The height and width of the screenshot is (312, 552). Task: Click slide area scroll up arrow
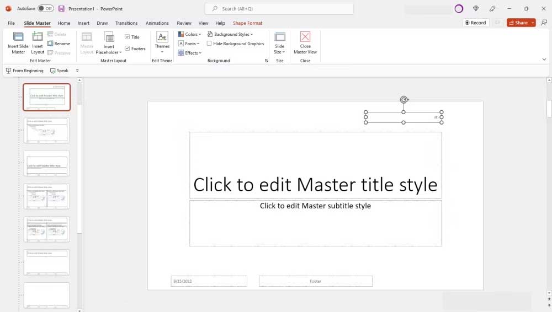[x=549, y=80]
